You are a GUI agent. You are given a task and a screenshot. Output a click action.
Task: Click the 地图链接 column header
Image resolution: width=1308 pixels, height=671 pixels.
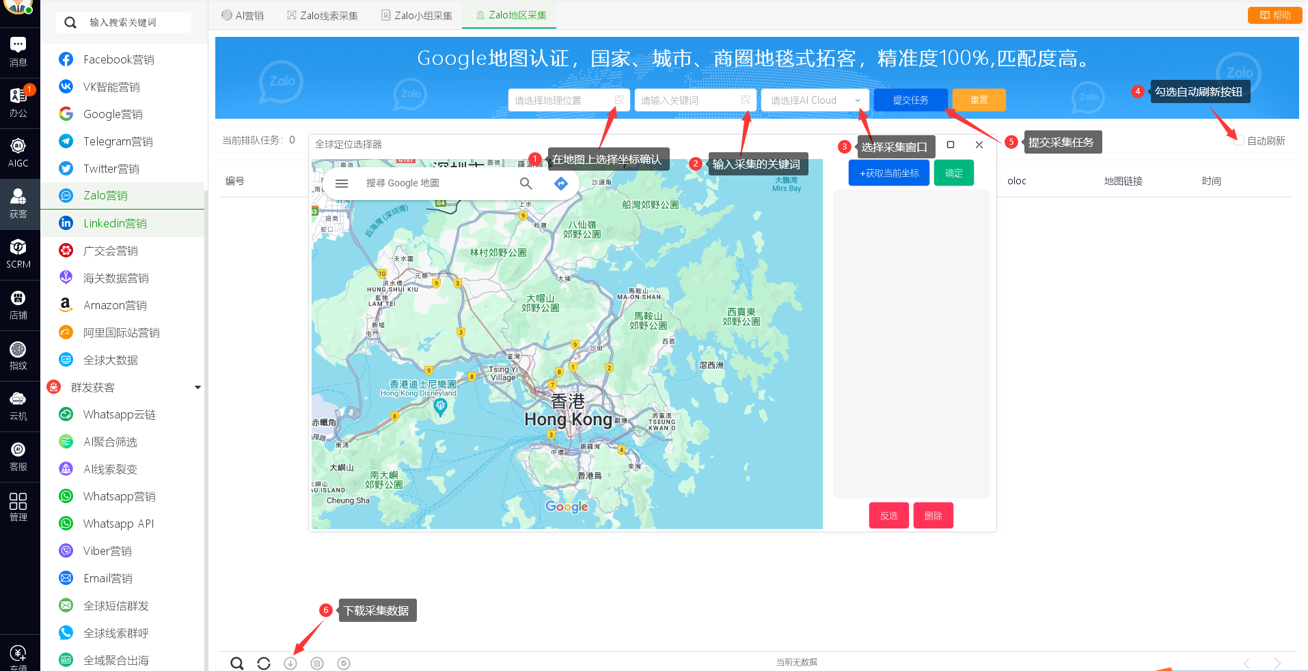[1123, 181]
